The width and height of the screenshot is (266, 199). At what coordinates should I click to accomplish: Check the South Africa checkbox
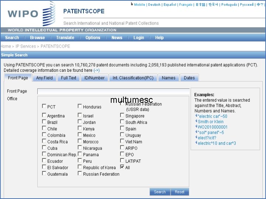(122, 122)
